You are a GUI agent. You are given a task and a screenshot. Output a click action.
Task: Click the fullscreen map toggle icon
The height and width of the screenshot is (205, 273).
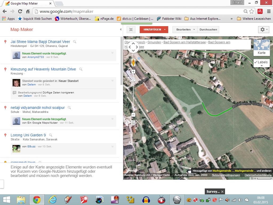click(131, 30)
